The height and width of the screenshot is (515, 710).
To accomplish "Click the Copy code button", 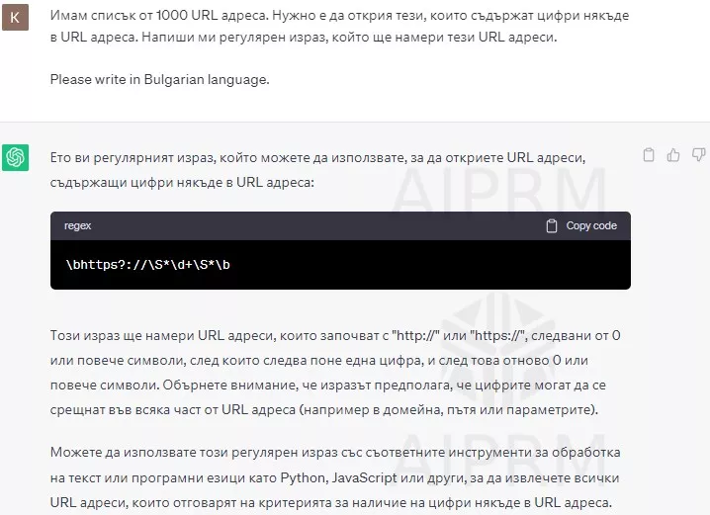I will 581,225.
